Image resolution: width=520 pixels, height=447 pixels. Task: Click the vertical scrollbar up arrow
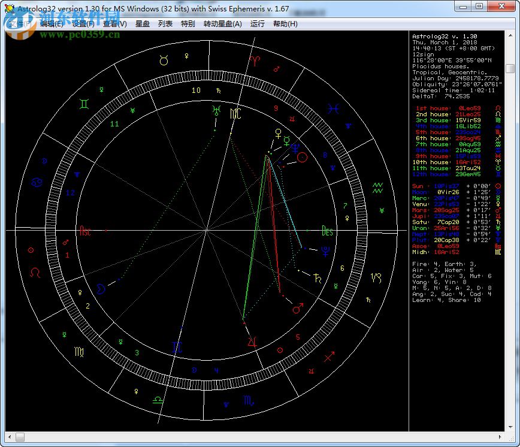[x=510, y=35]
